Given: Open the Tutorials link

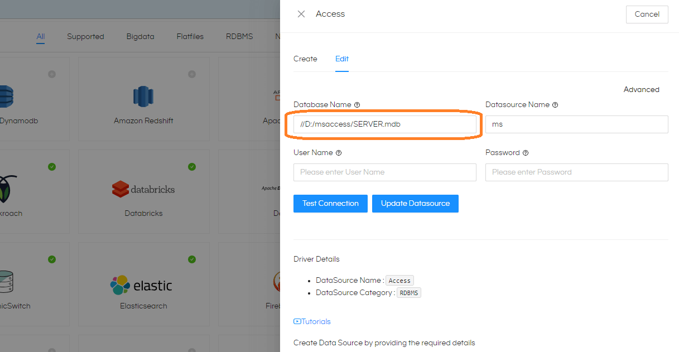Looking at the screenshot, I should coord(316,322).
